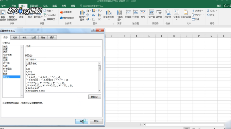Insert a PivotChart (数据透视图)
This screenshot has width=231, height=129.
click(109, 15)
